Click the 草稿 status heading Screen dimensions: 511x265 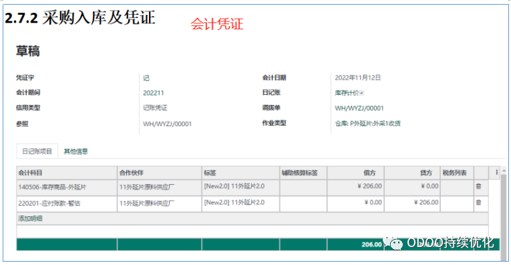[x=28, y=51]
